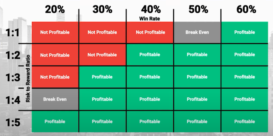273x136 pixels.
Task: Click the Not Profitable cell at 30%, 1:2
Action: (x=102, y=55)
